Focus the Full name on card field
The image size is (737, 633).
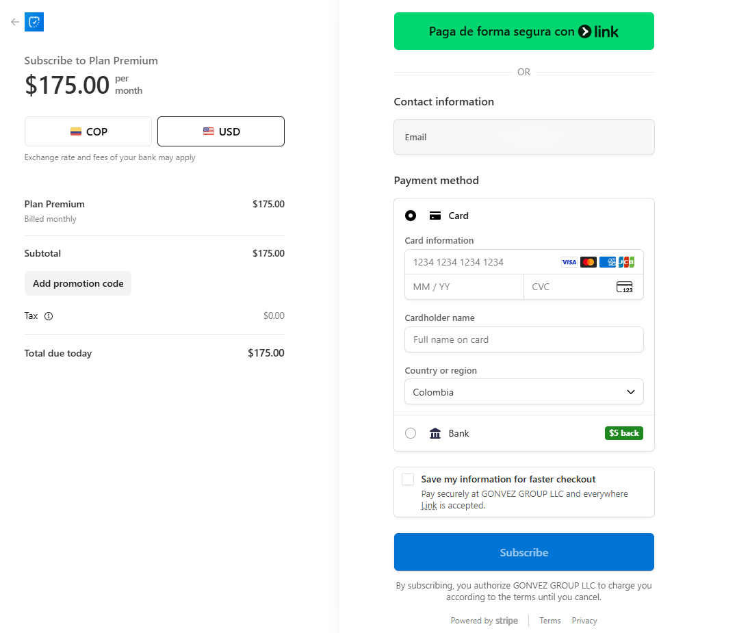click(x=523, y=339)
